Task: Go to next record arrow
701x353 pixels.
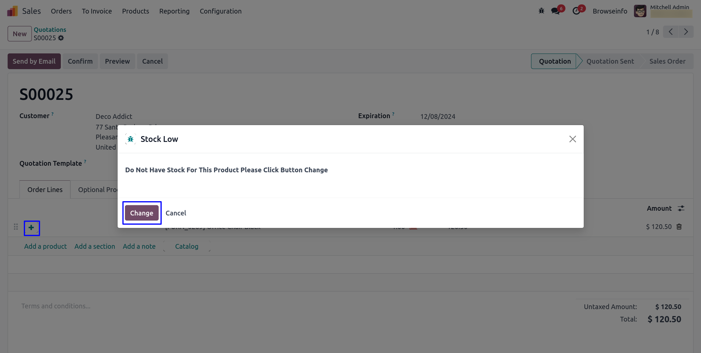Action: coord(686,32)
